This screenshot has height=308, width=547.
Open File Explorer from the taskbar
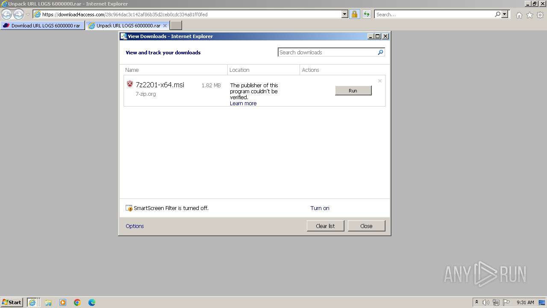(48, 302)
